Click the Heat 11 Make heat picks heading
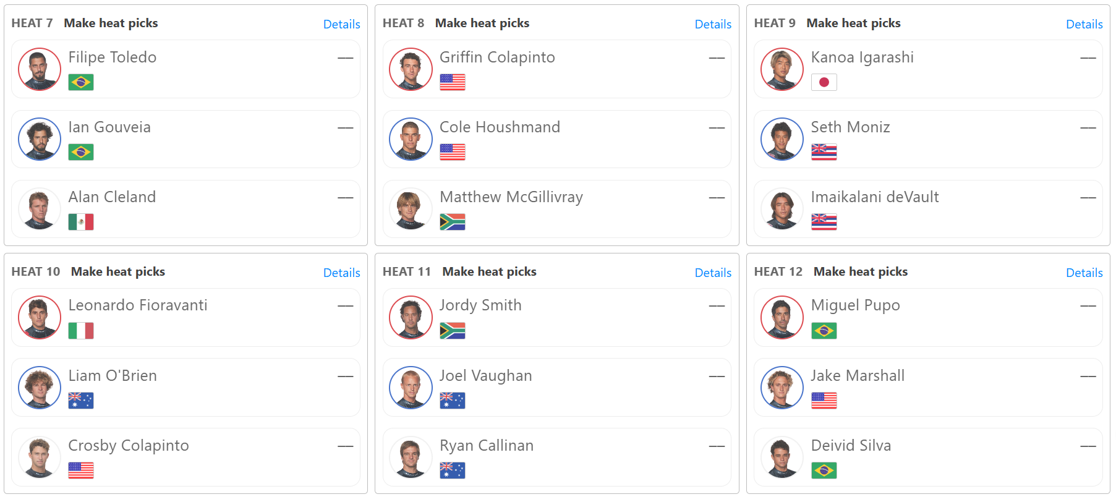Viewport: 1116px width, 502px height. coord(490,271)
